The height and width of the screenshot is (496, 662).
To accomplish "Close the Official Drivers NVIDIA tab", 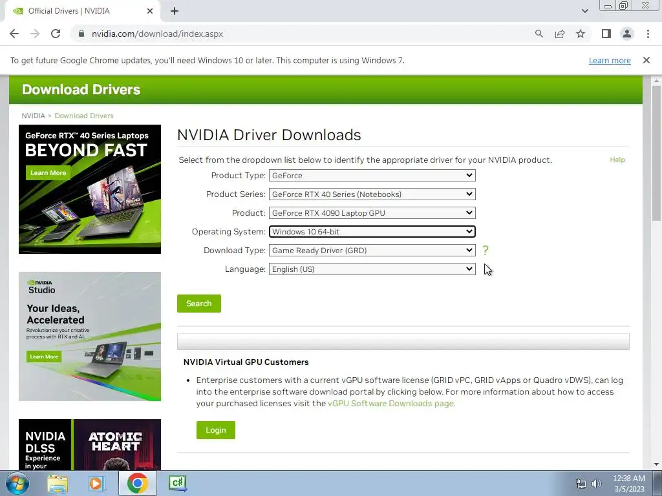I will (150, 11).
